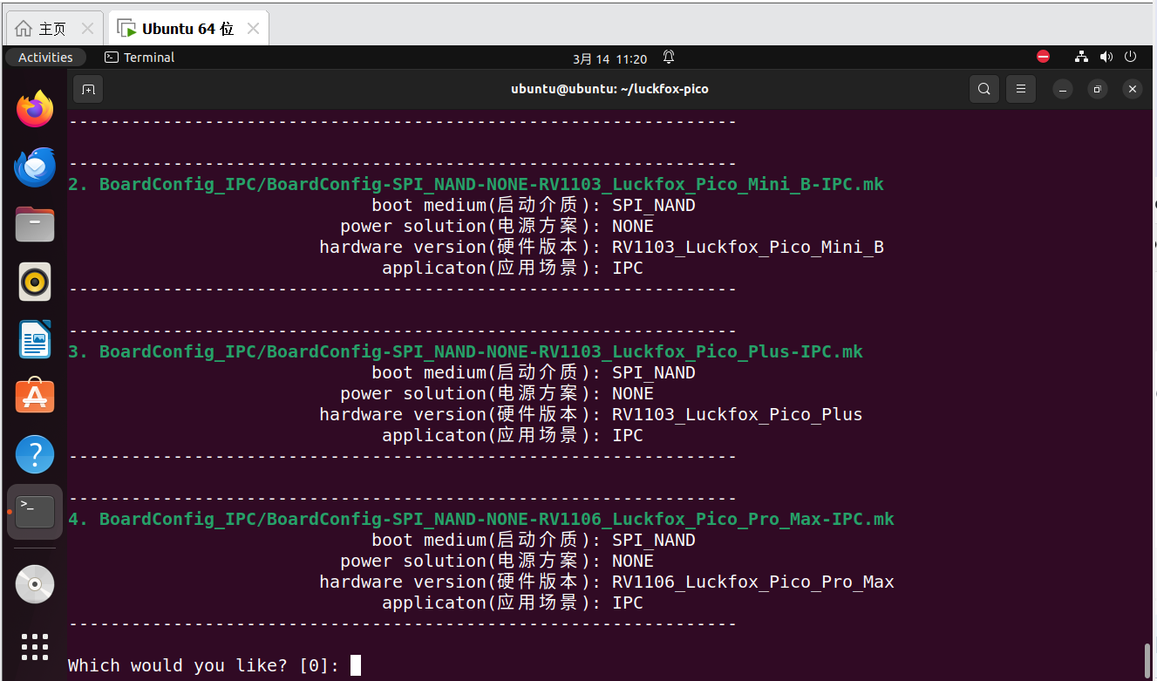
Task: Minimize the terminal window
Action: (x=1062, y=89)
